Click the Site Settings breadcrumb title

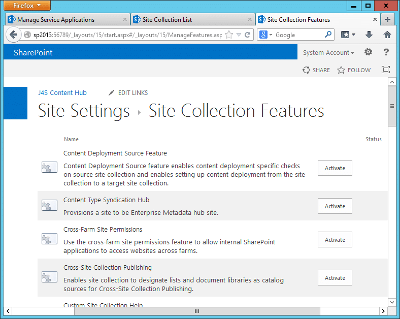point(84,111)
